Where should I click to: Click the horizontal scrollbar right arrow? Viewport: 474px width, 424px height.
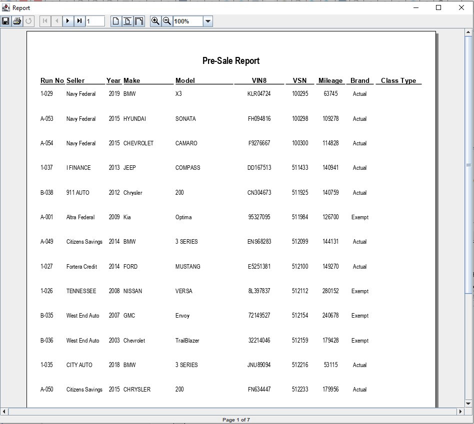tap(460, 412)
